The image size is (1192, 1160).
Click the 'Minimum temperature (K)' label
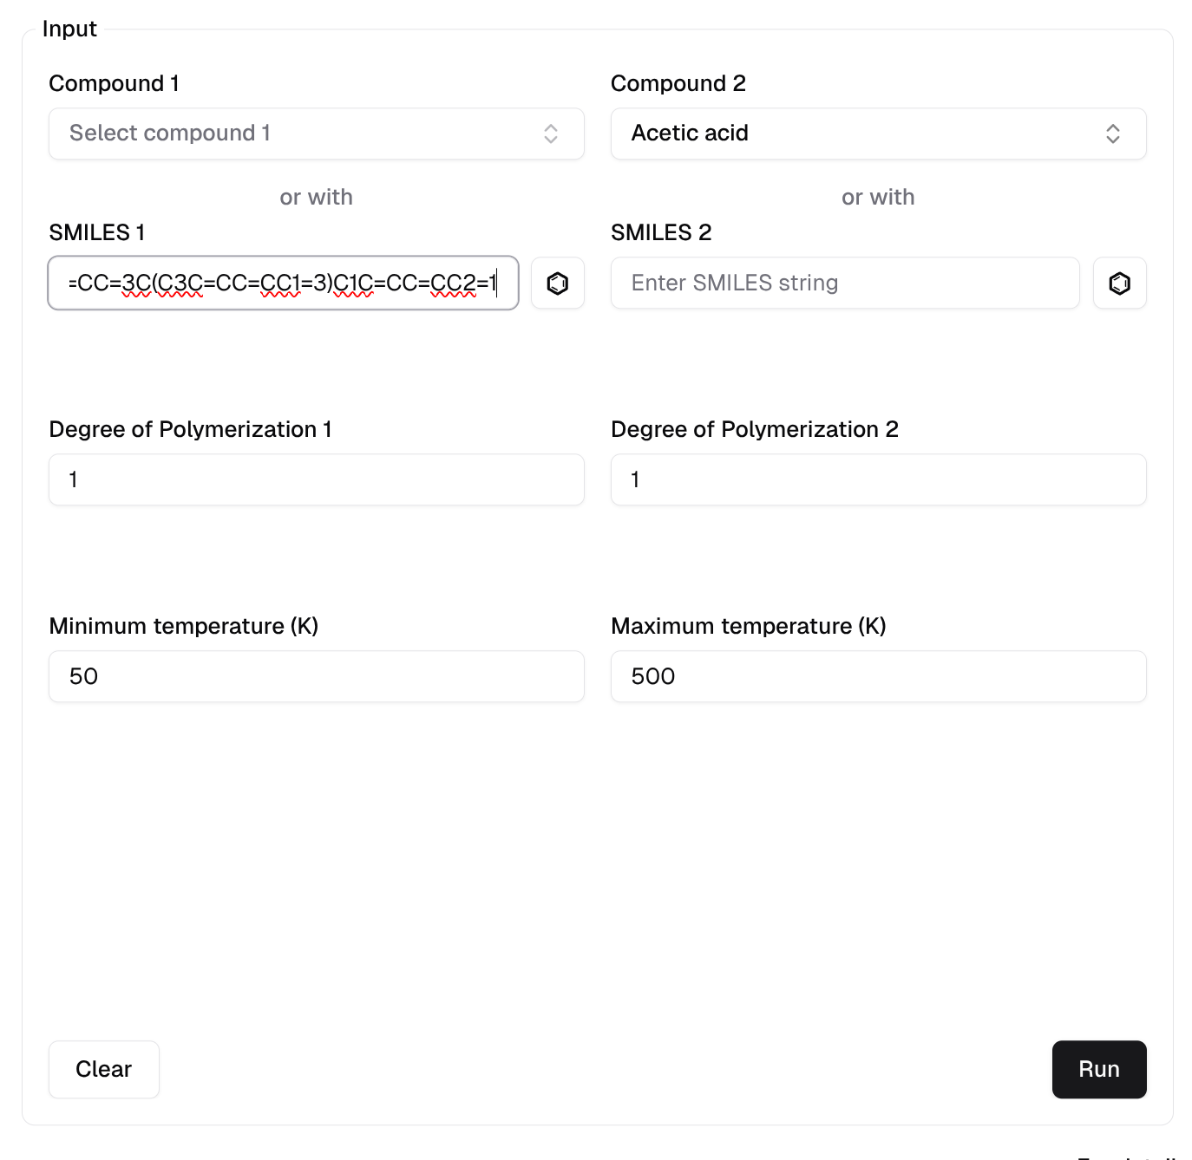point(183,626)
